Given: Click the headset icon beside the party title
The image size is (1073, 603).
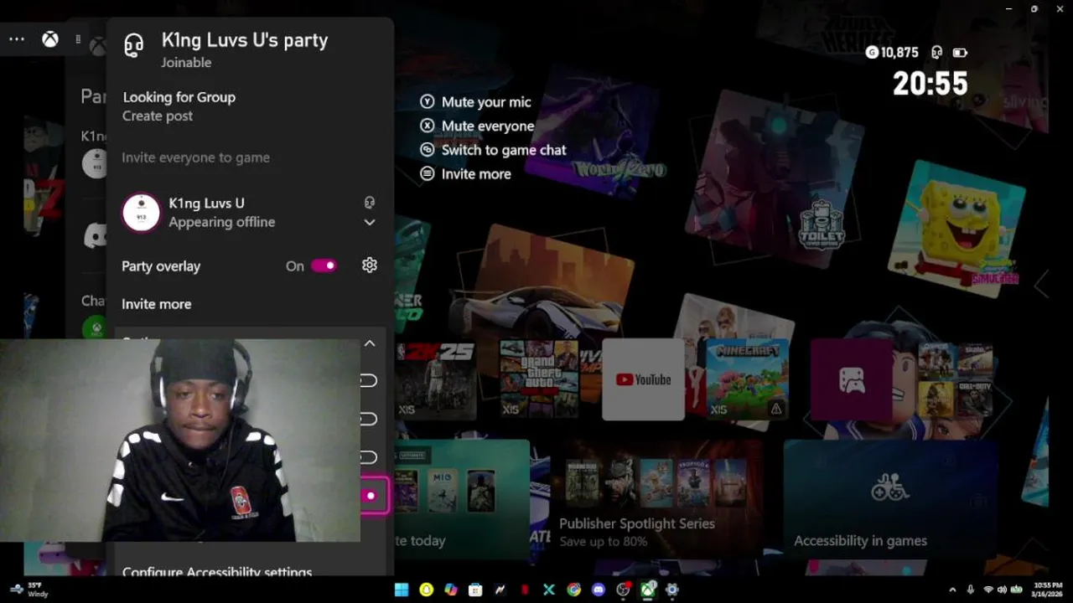Looking at the screenshot, I should tap(133, 45).
